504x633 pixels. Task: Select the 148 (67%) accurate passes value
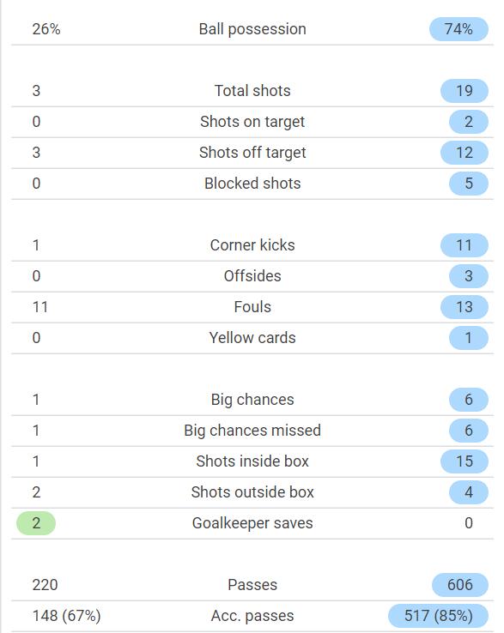[66, 616]
